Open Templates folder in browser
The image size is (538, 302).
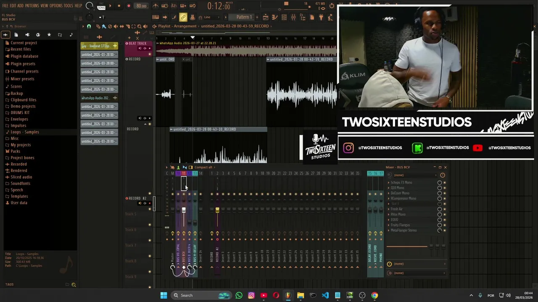(19, 196)
